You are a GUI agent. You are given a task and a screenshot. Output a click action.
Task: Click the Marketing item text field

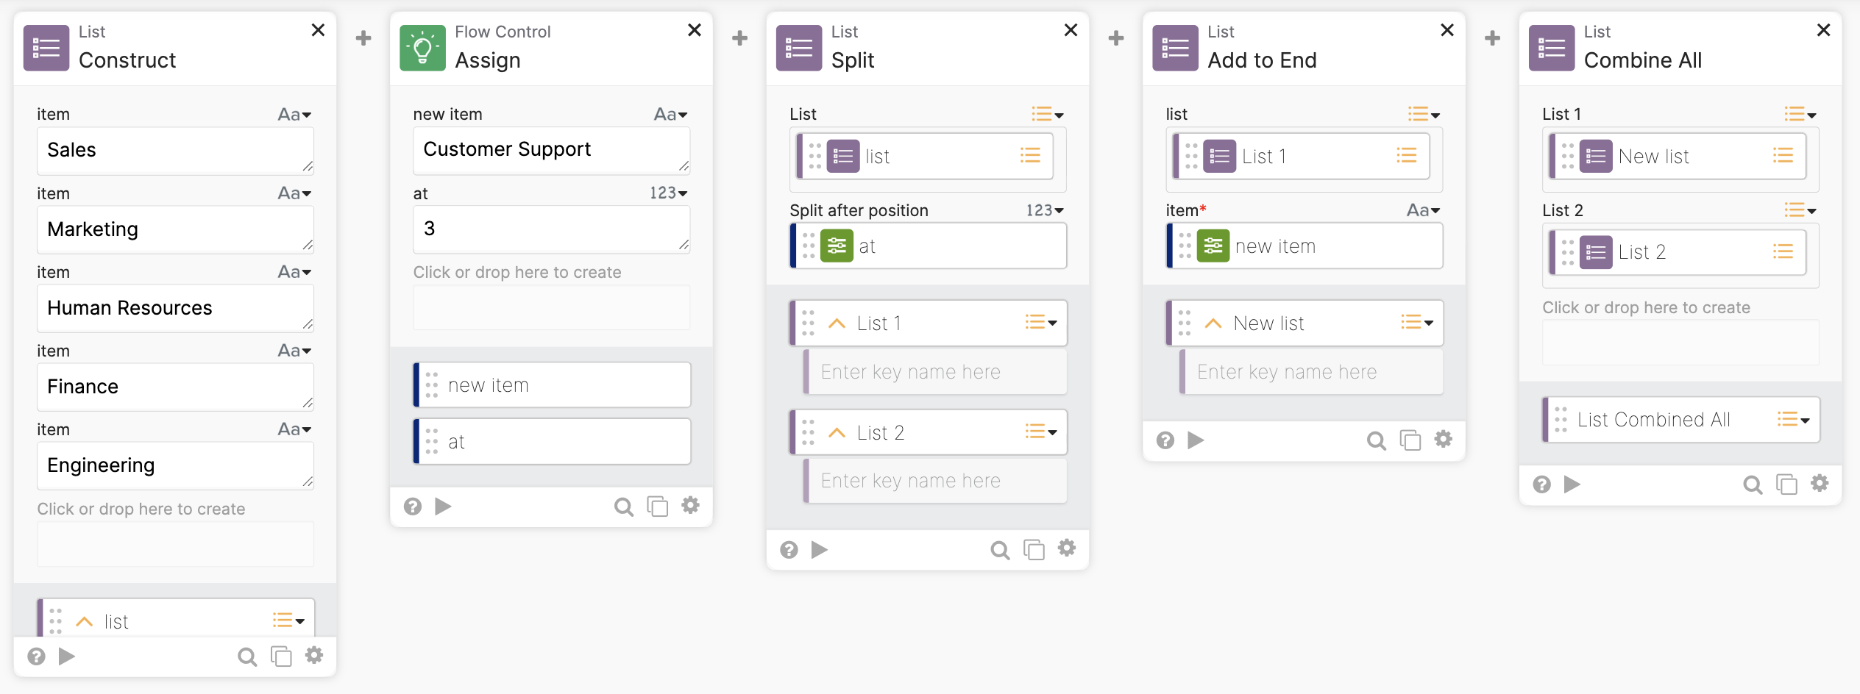[175, 229]
